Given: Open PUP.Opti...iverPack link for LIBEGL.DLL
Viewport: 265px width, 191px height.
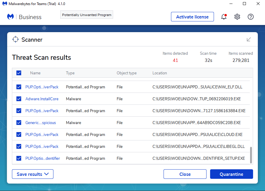Looking at the screenshot, I should pos(42,147).
